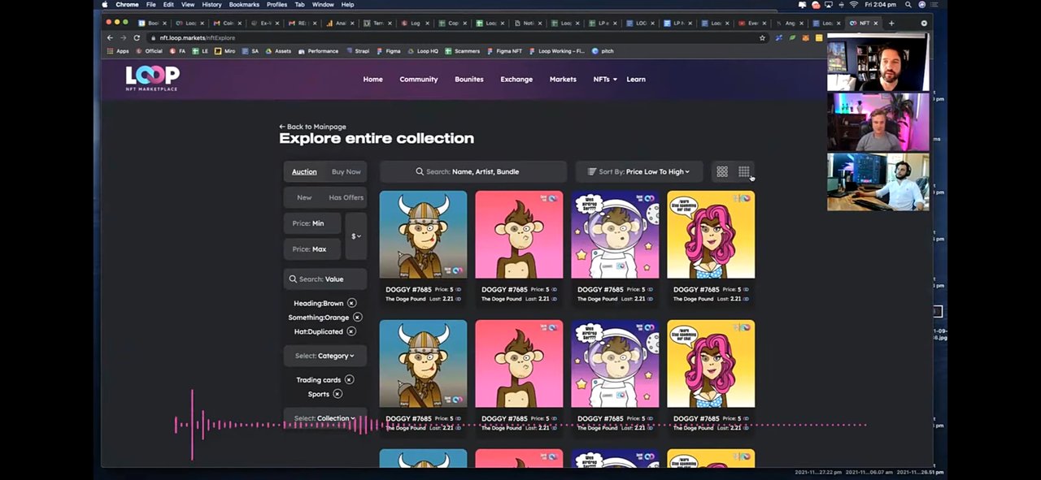Click Chrome's forward arrow
Image resolution: width=1041 pixels, height=480 pixels.
click(123, 37)
